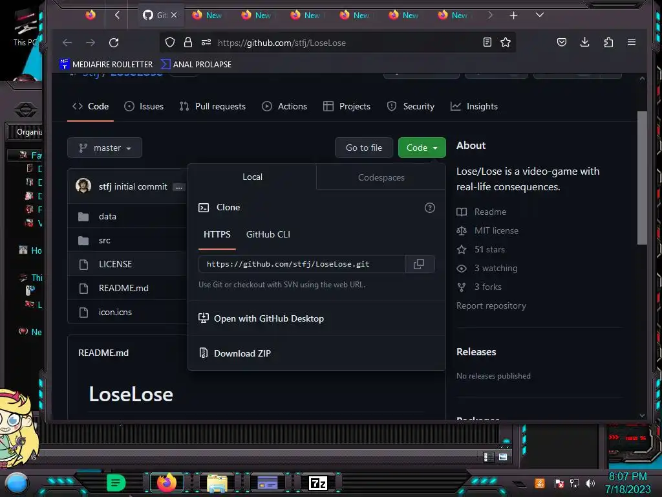Open the tracking protection shield icon
Viewport: 662px width, 497px height.
pyautogui.click(x=170, y=42)
